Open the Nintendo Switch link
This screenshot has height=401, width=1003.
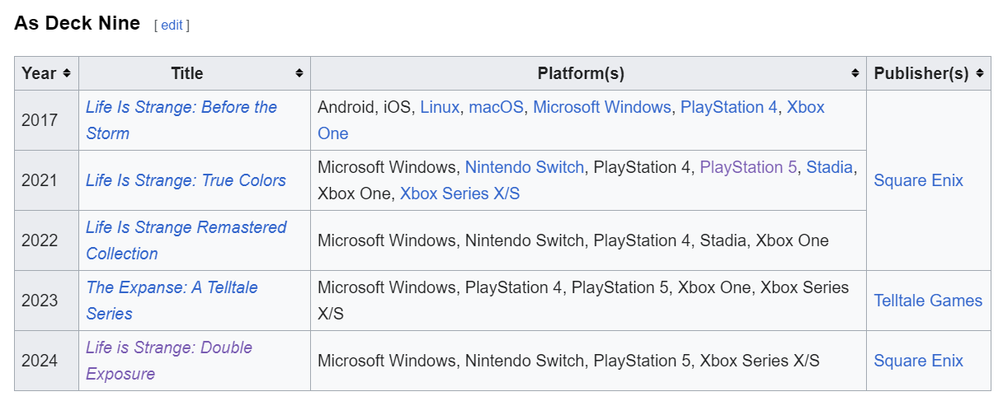tap(524, 167)
